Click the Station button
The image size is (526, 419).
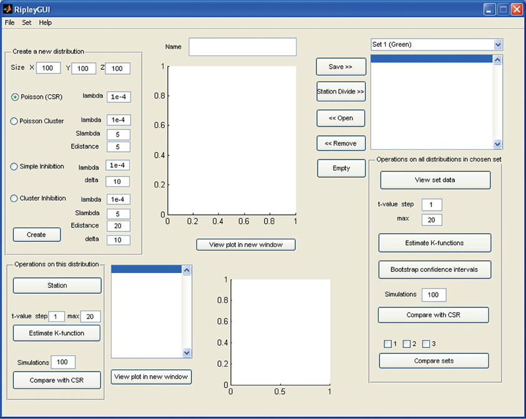(x=57, y=286)
